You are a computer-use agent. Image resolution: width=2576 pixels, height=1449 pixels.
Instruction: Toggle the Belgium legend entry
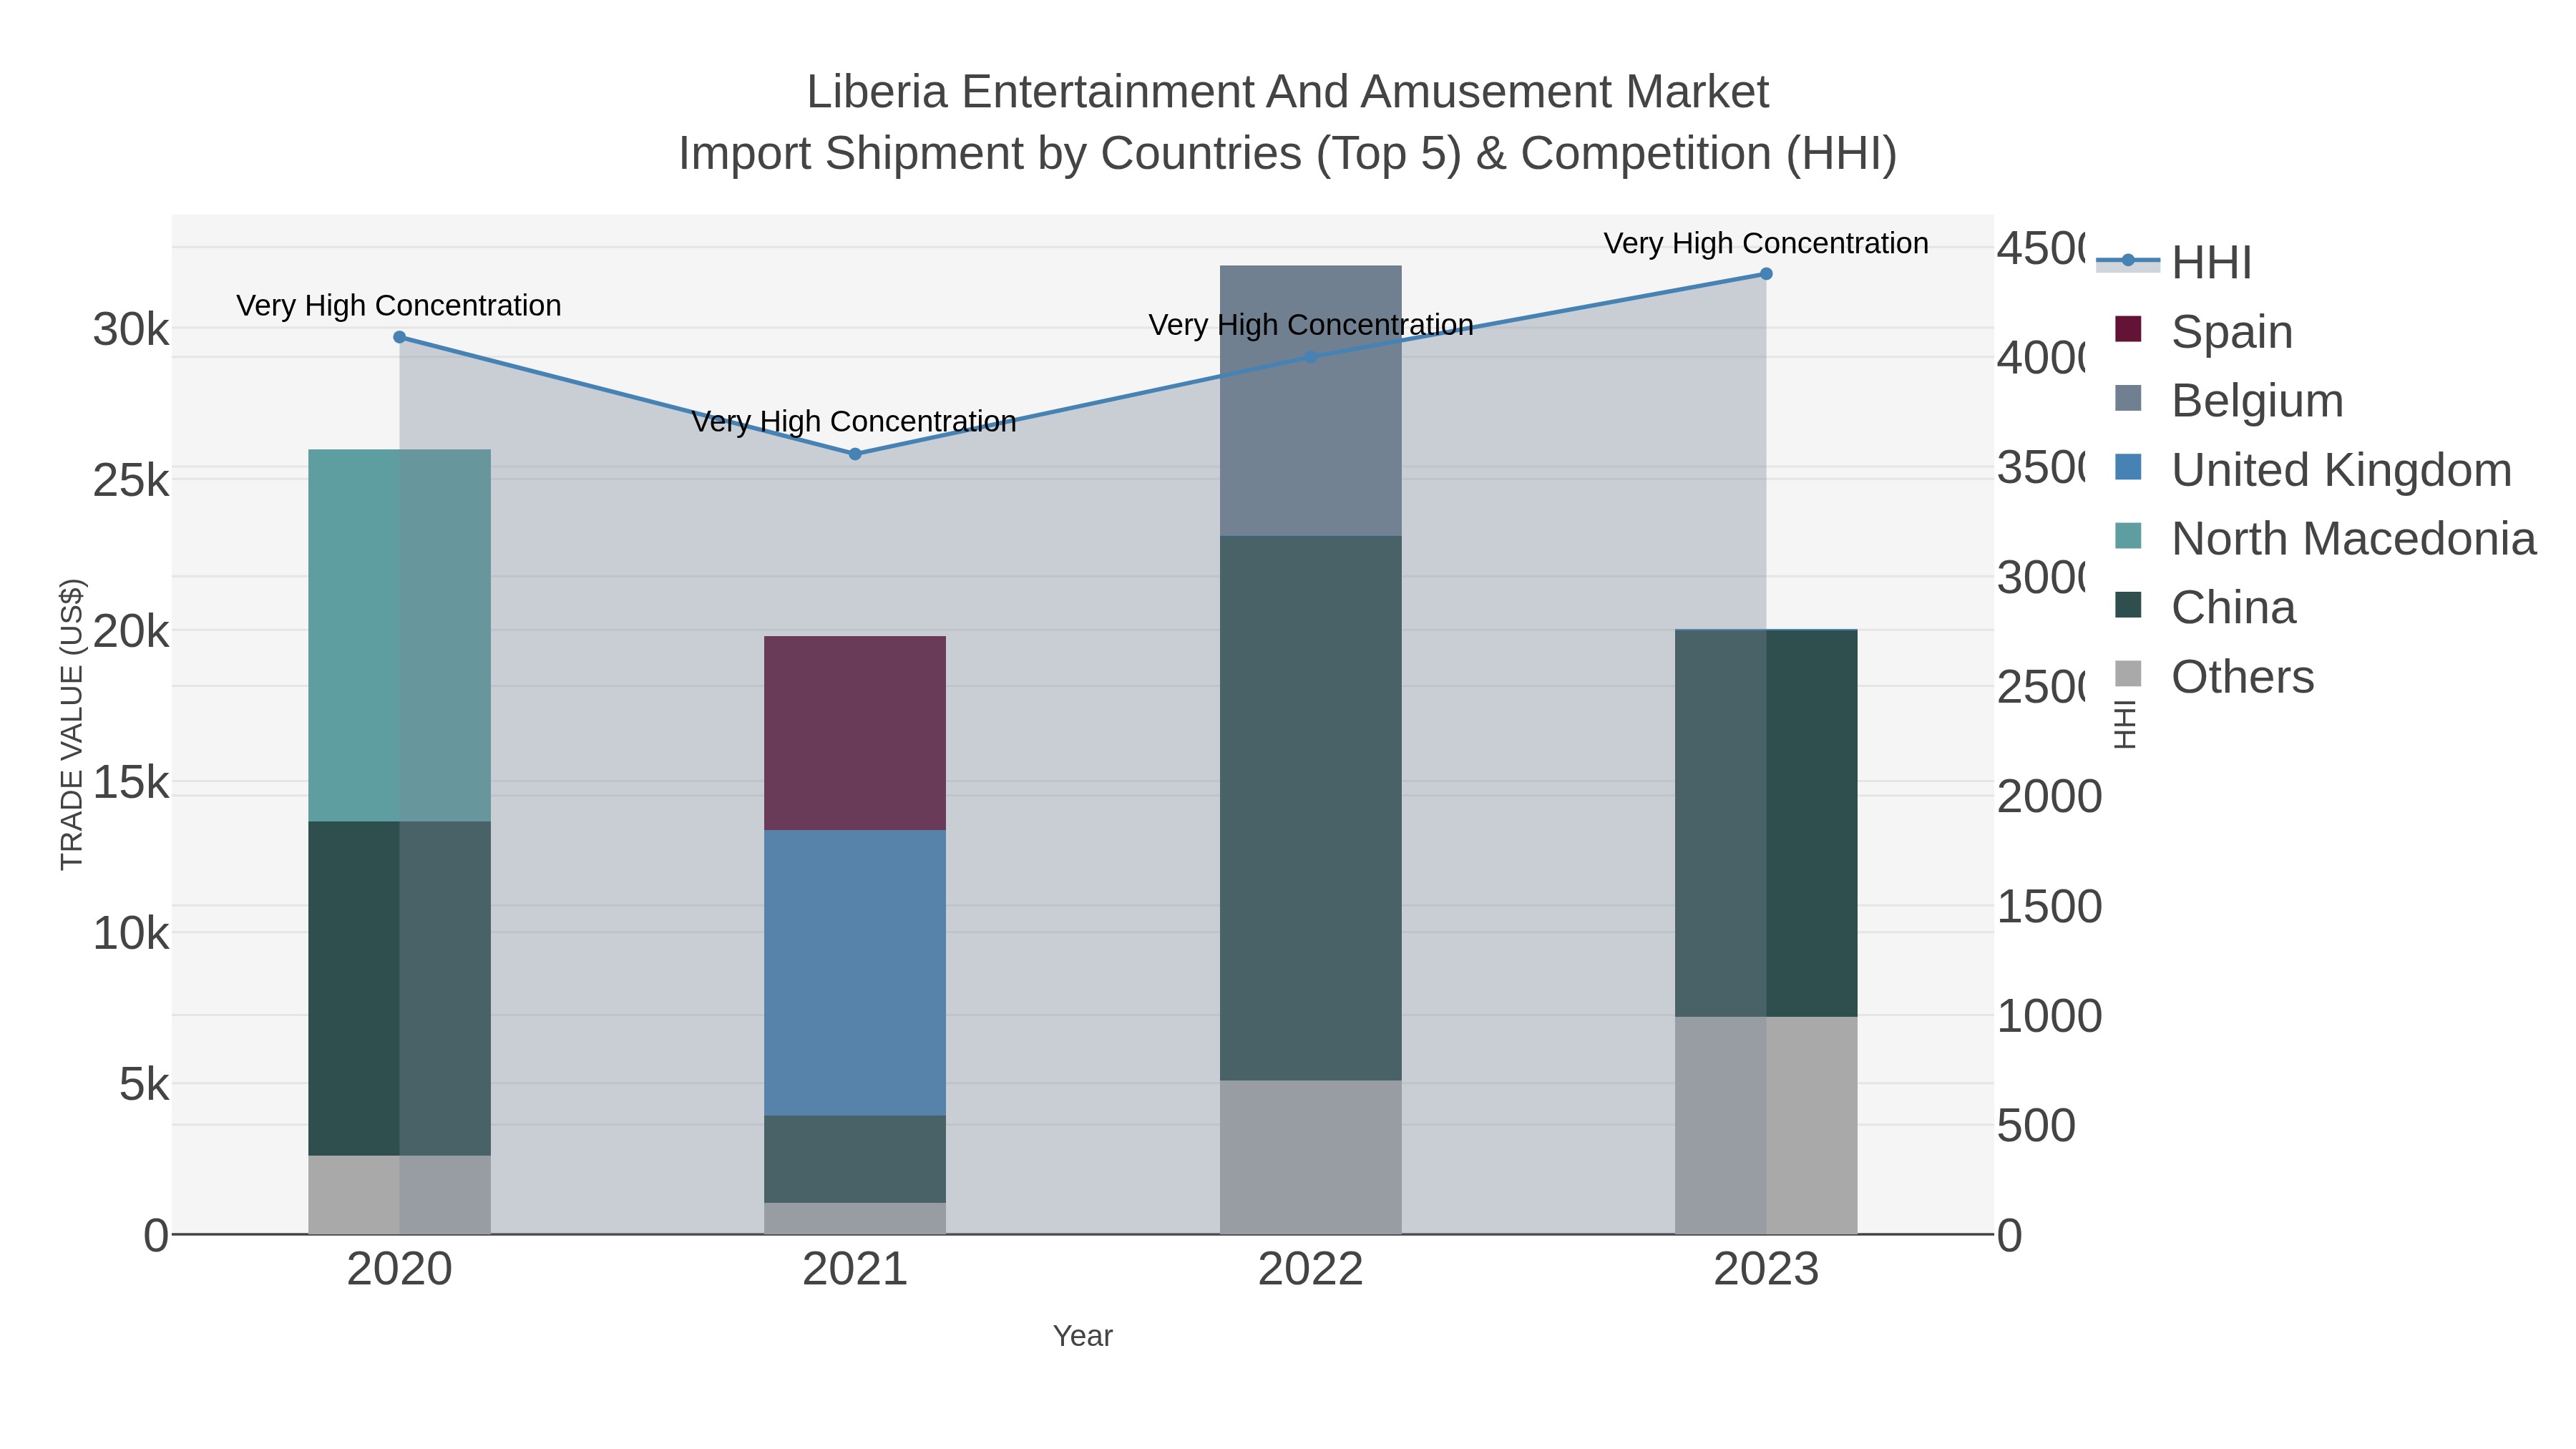[2229, 400]
